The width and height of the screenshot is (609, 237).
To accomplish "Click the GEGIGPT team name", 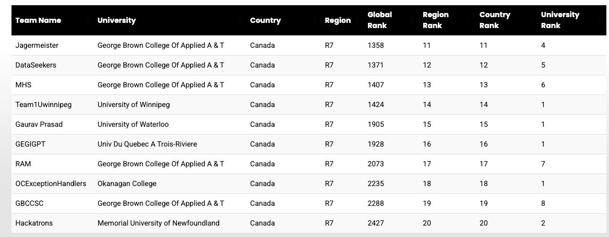I will pyautogui.click(x=30, y=144).
